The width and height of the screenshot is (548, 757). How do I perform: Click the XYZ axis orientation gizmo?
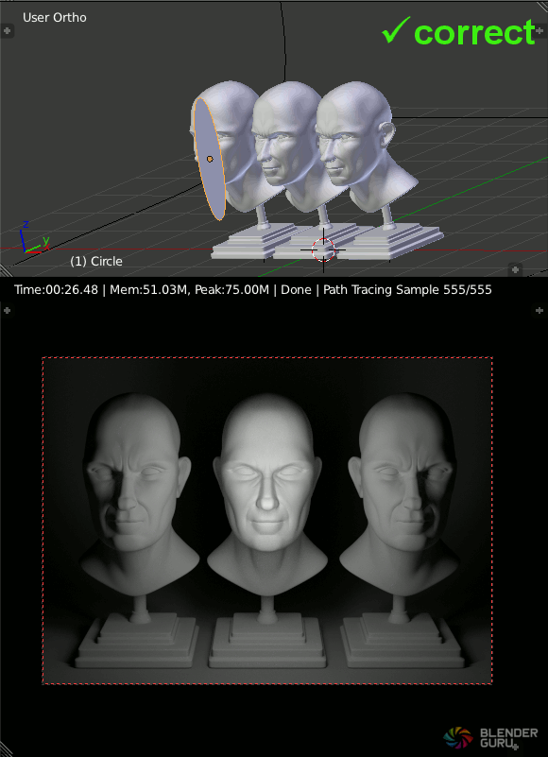pyautogui.click(x=34, y=238)
